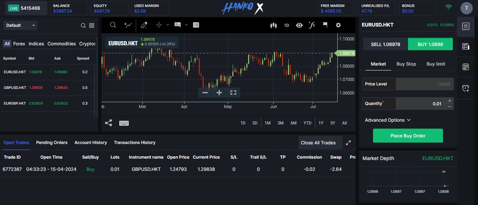
Task: Toggle fullscreen mode on the chart
Action: [233, 92]
